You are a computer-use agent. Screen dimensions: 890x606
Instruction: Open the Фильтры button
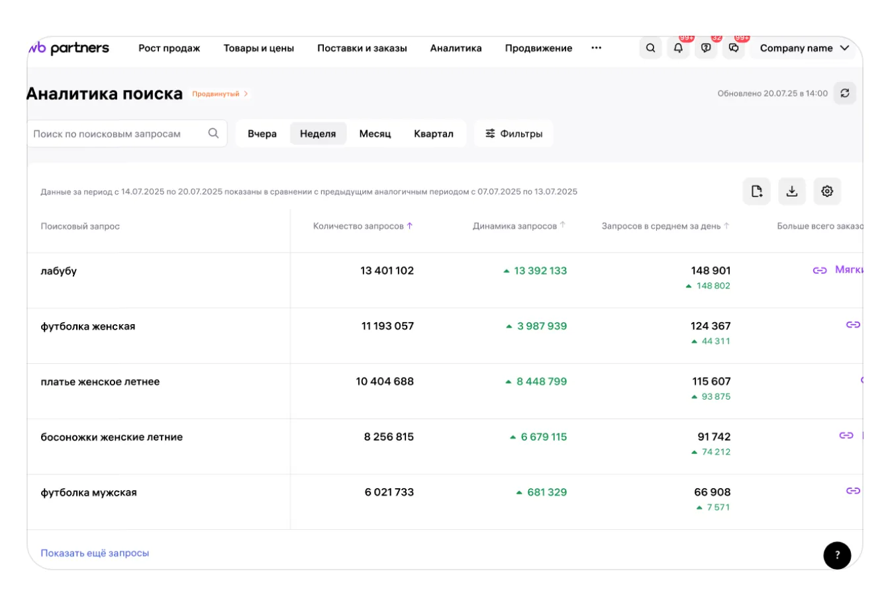514,134
